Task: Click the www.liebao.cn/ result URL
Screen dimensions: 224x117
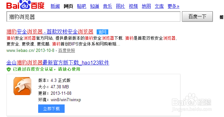Action: tap(20, 51)
